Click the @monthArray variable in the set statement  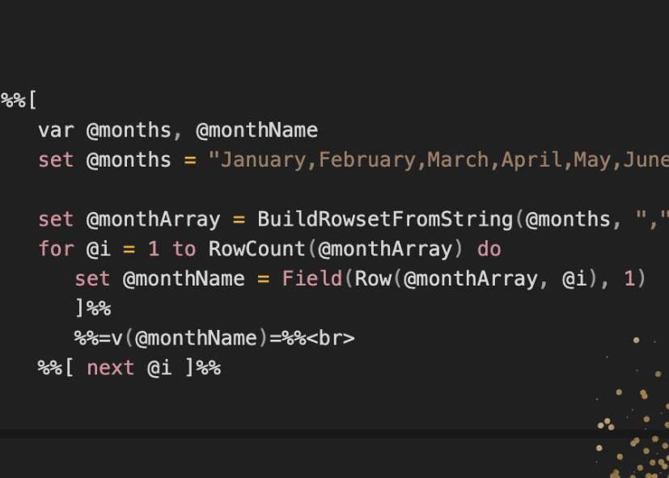coord(154,220)
